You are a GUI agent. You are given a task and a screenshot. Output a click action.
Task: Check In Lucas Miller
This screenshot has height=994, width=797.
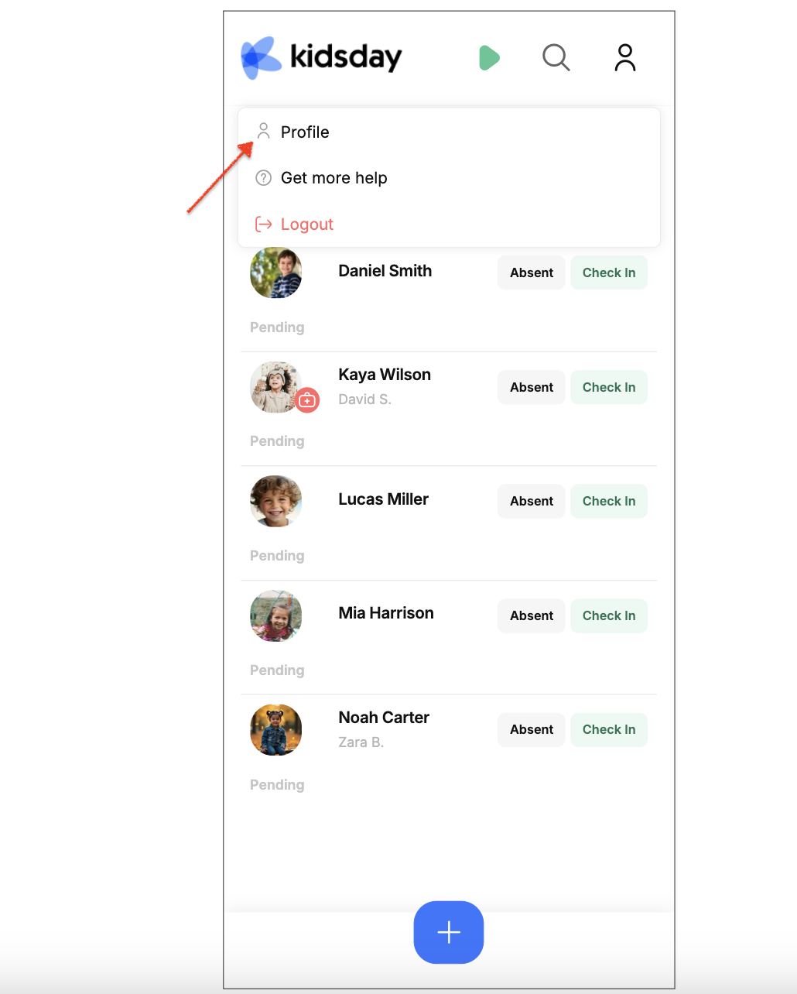point(609,501)
